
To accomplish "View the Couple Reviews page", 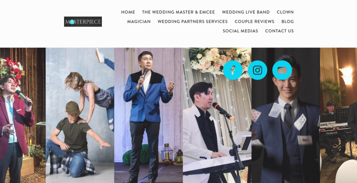I will (x=255, y=22).
